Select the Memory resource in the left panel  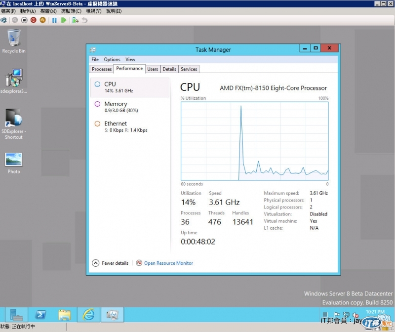[x=130, y=107]
